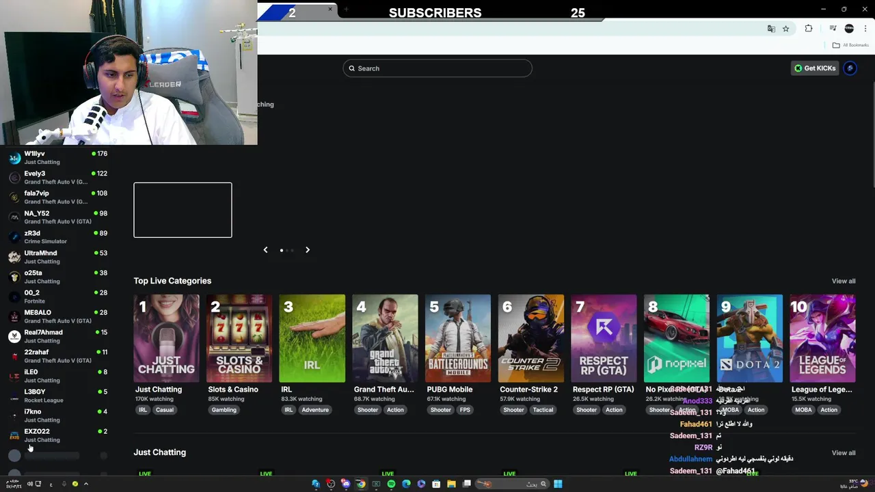The image size is (875, 492).
Task: Open the Just Chatting category card
Action: tap(166, 338)
